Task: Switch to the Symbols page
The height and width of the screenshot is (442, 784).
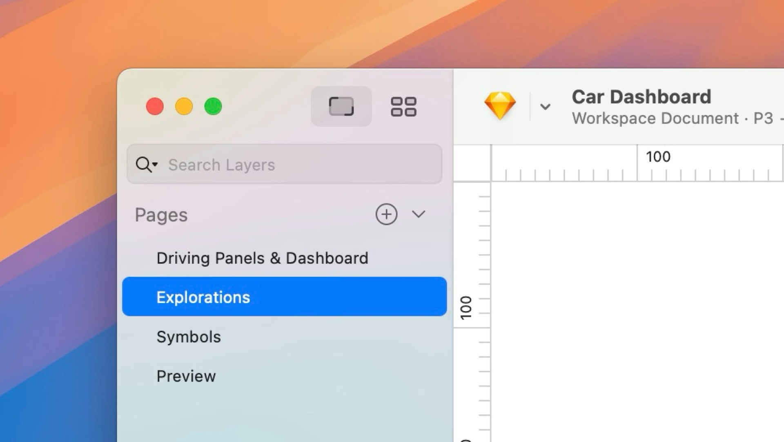Action: pyautogui.click(x=188, y=336)
